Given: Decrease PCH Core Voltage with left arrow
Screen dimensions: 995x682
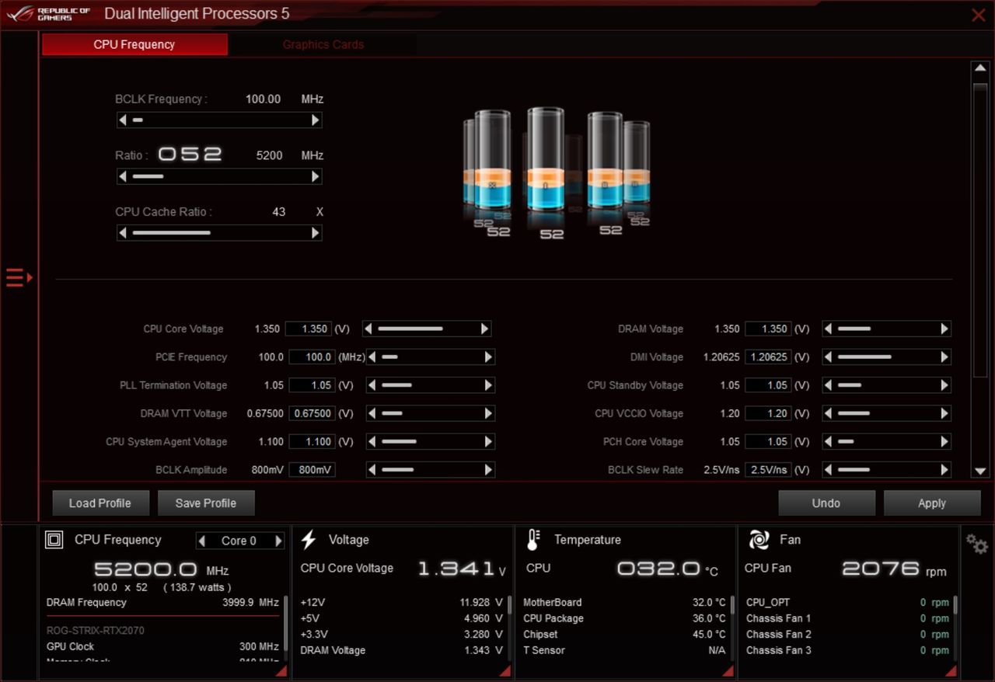Looking at the screenshot, I should point(829,441).
